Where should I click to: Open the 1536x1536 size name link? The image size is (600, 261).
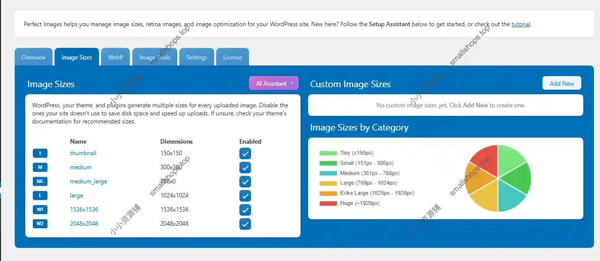click(84, 210)
